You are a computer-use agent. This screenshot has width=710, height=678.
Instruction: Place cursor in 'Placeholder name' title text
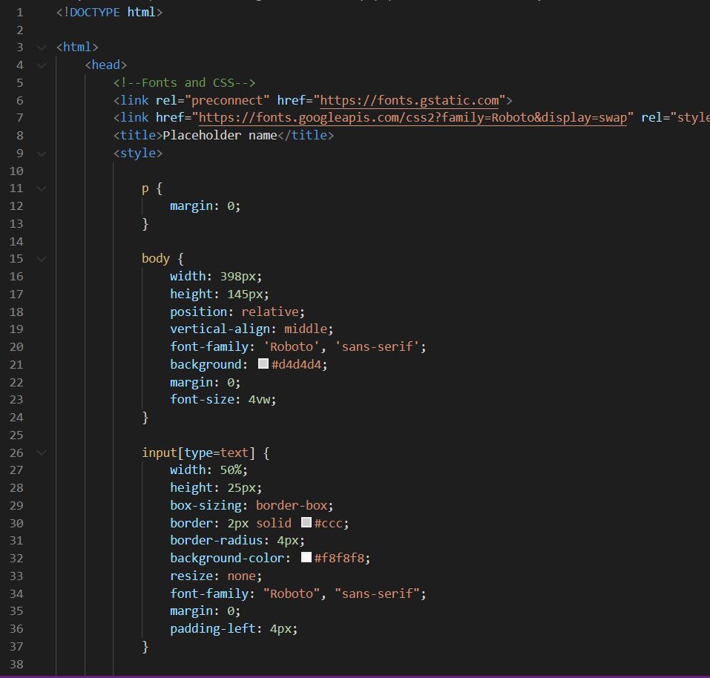pos(220,135)
